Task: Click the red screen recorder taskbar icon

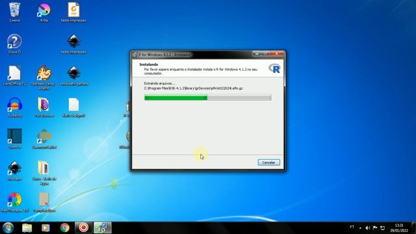Action: 84,227
